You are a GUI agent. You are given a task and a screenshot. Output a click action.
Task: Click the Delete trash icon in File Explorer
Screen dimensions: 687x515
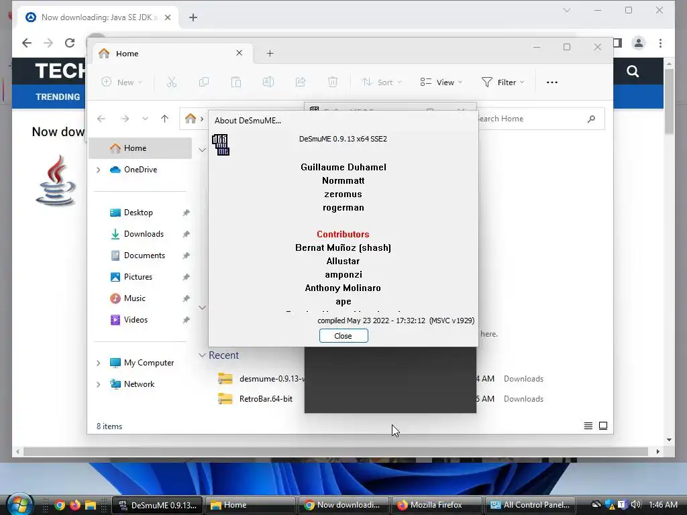[x=333, y=82]
